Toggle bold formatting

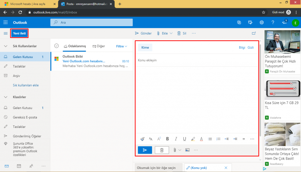[x=167, y=139]
